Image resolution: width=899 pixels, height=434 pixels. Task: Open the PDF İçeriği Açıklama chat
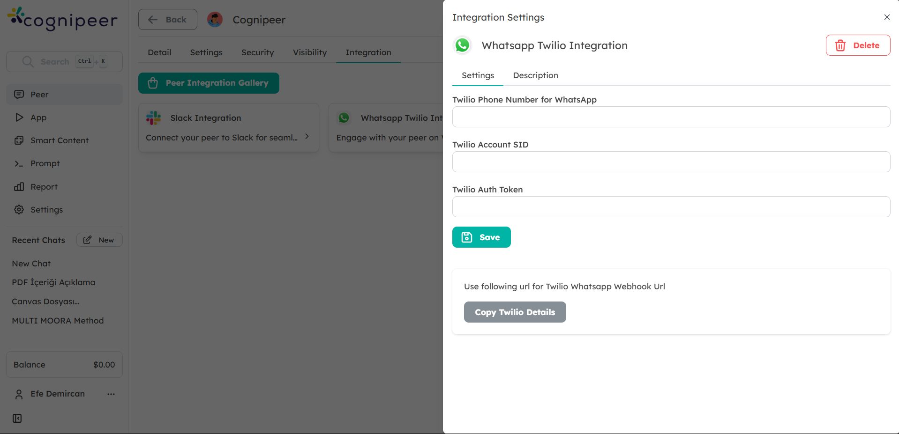coord(53,282)
